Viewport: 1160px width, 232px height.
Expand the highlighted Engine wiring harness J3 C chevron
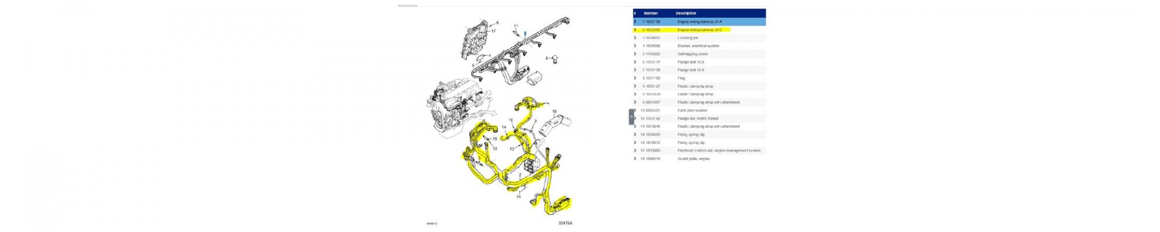[x=635, y=30]
